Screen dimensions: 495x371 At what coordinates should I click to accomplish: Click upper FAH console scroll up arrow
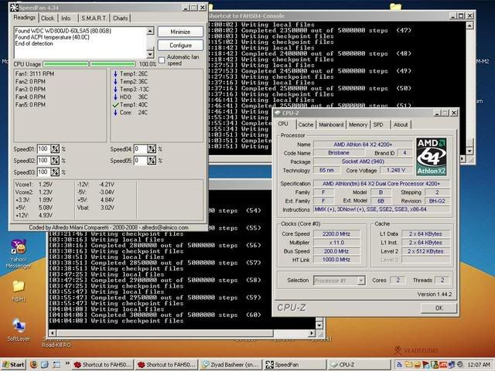click(469, 25)
